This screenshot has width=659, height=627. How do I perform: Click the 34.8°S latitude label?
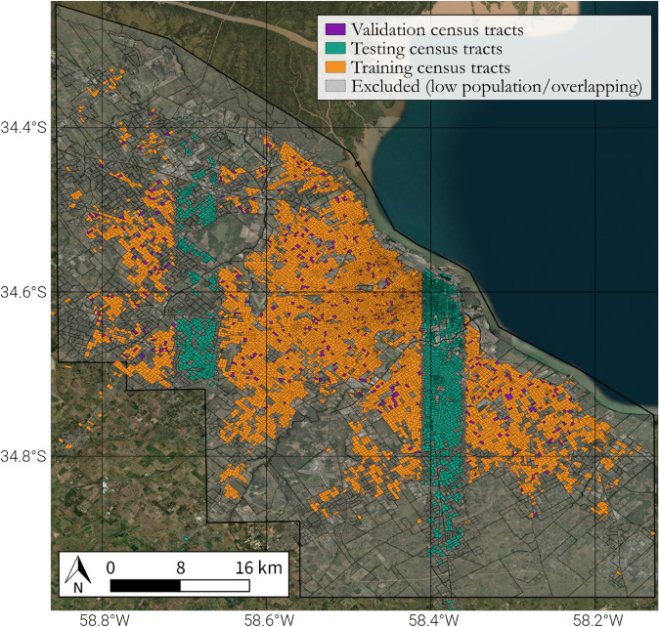[23, 456]
